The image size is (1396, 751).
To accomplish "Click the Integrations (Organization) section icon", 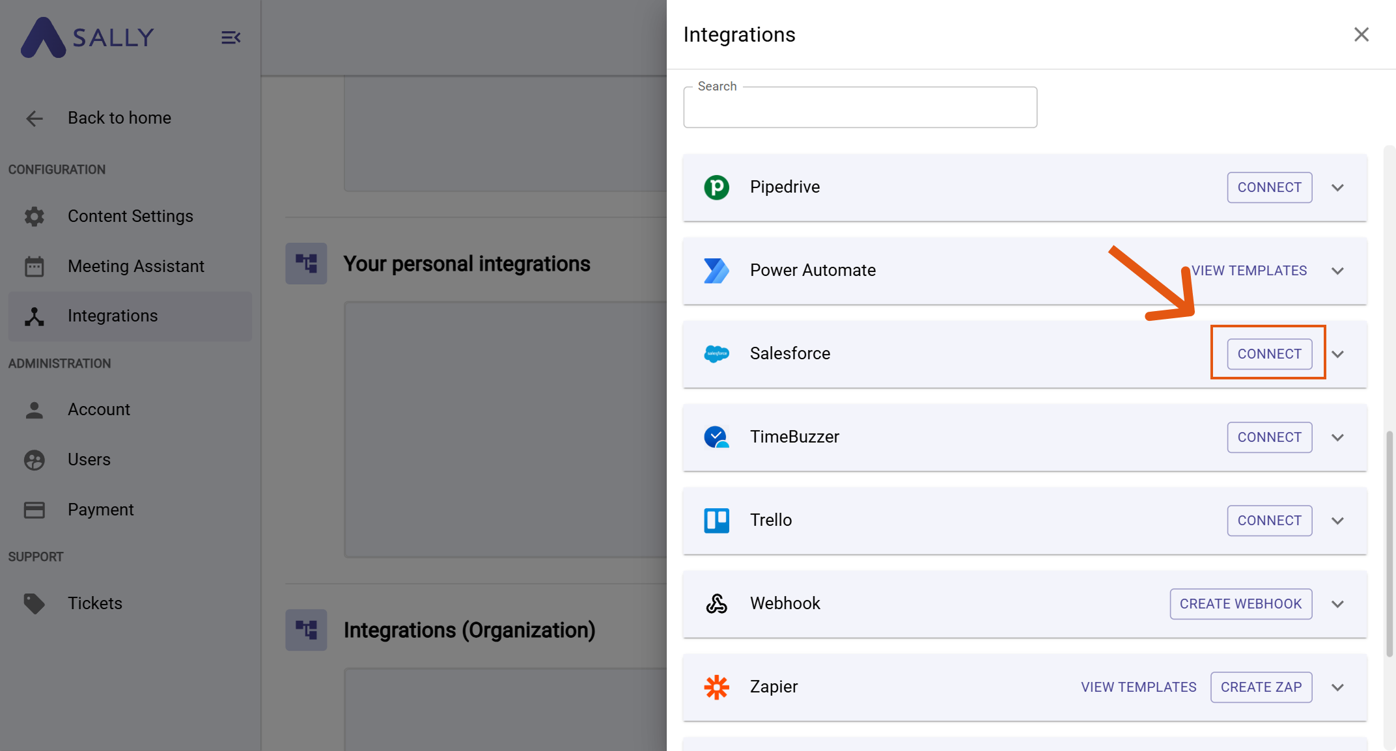I will [x=306, y=630].
